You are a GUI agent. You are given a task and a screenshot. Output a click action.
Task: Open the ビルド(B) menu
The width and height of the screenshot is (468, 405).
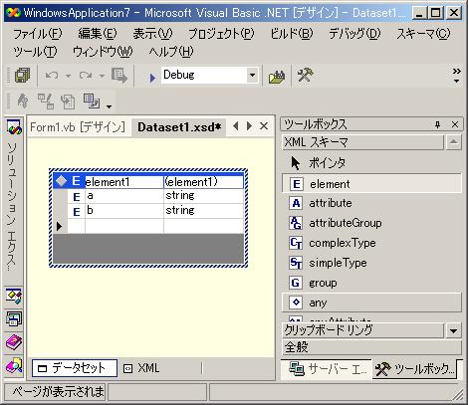click(292, 34)
